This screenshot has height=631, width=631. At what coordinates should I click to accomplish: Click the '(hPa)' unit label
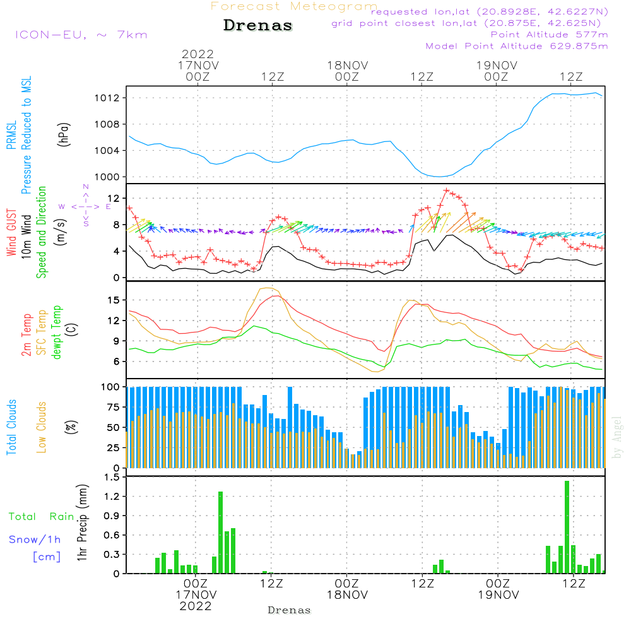click(x=64, y=135)
